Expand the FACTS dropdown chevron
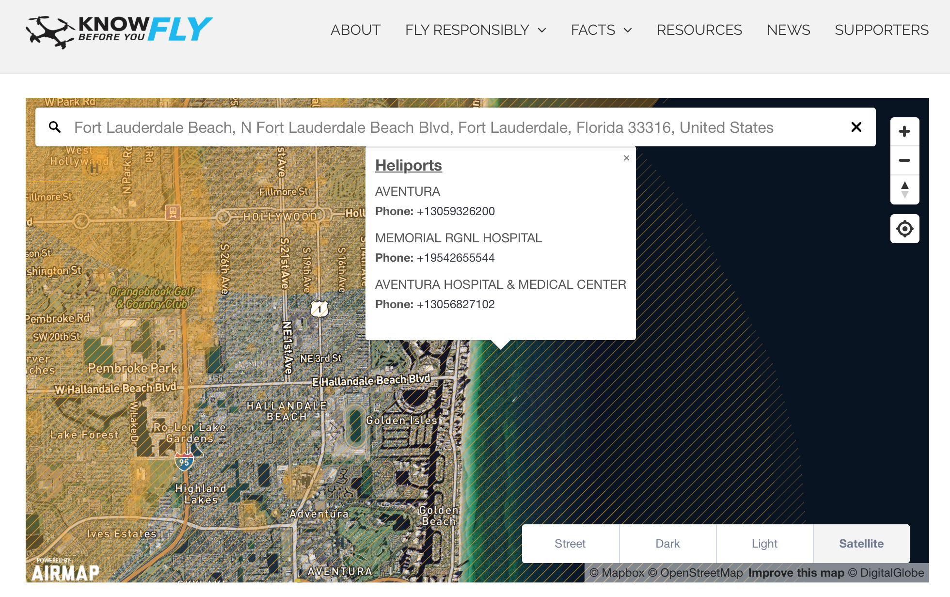 (628, 31)
